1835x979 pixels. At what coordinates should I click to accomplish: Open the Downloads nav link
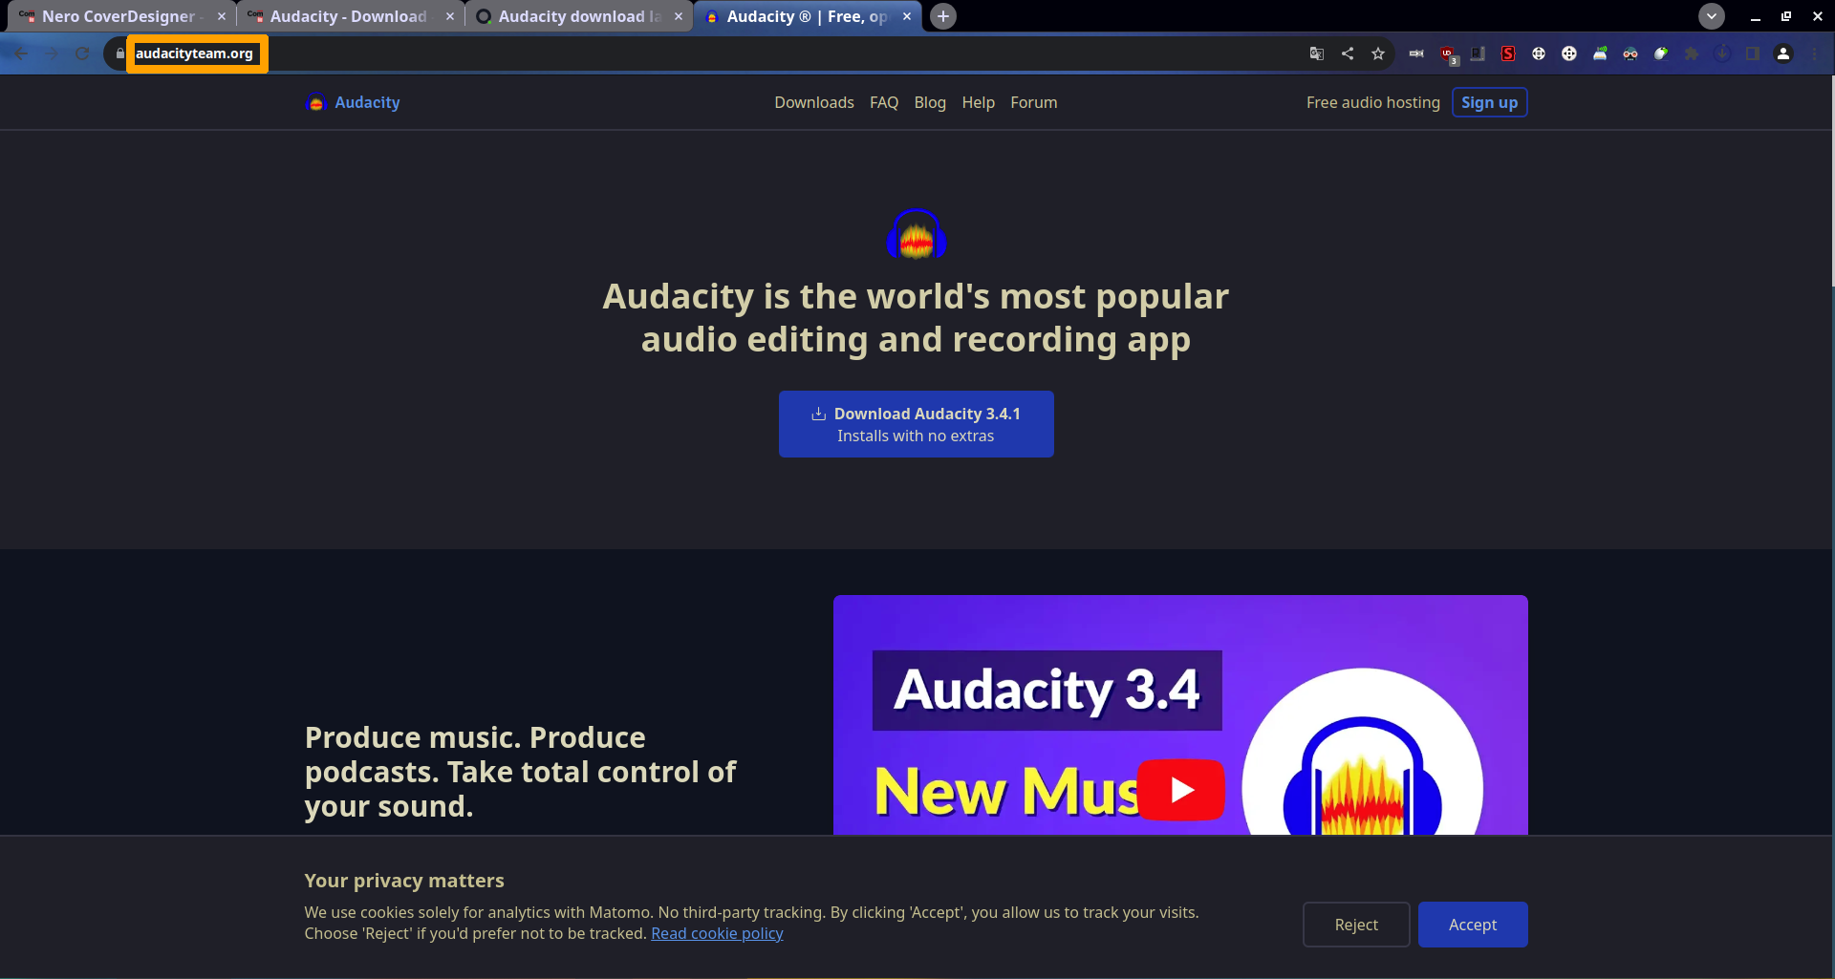(814, 102)
